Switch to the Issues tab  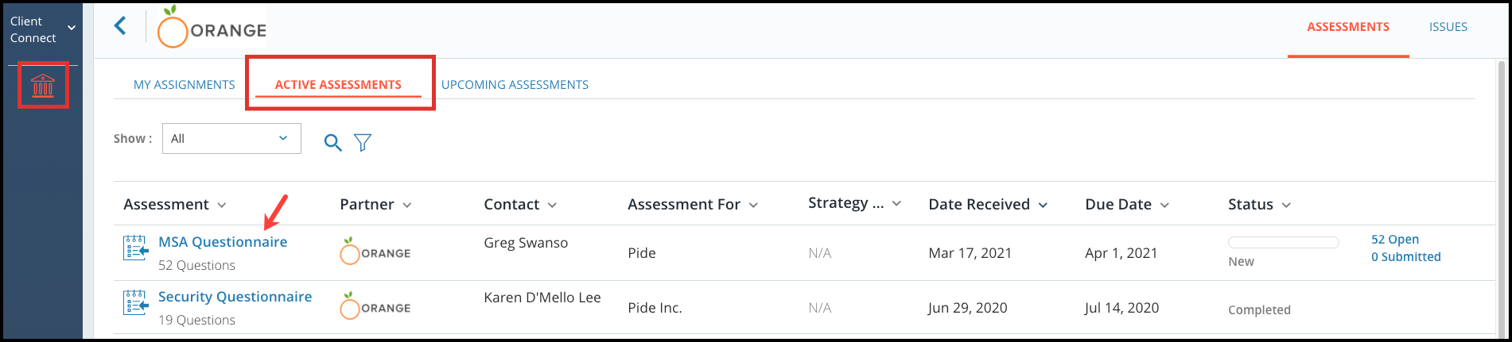(1448, 27)
